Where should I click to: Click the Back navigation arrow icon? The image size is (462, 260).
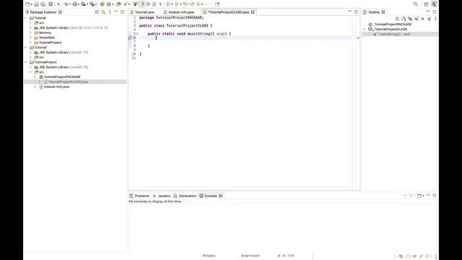pyautogui.click(x=199, y=4)
